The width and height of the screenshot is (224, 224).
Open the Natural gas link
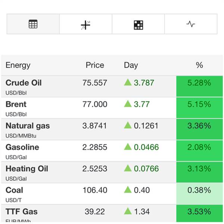(28, 126)
